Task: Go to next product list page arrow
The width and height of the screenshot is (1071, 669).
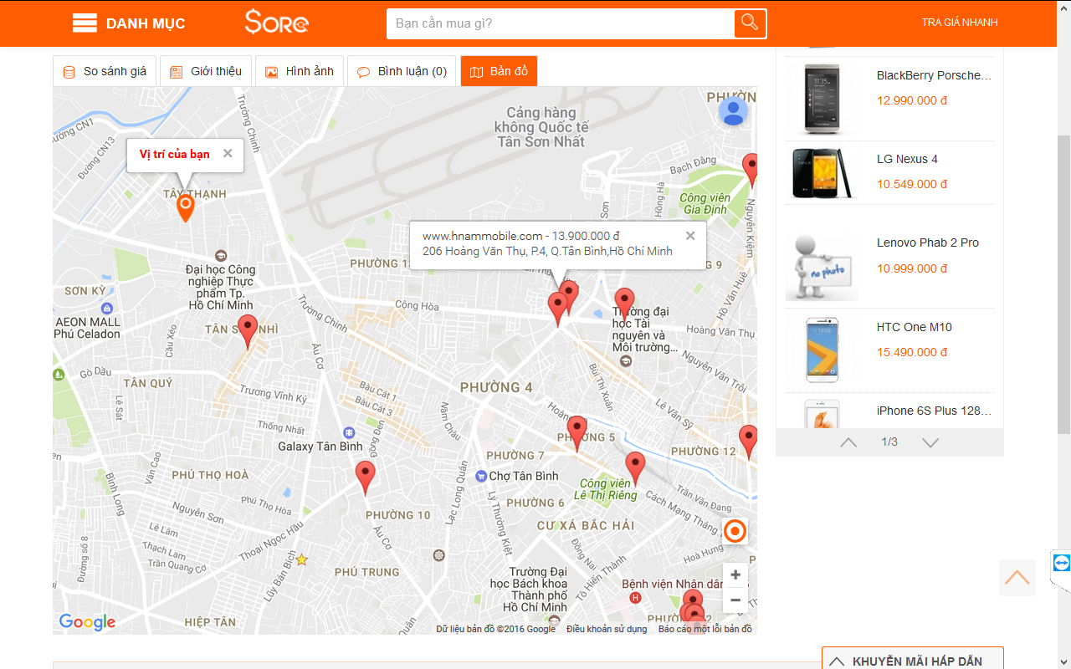Action: (x=930, y=442)
